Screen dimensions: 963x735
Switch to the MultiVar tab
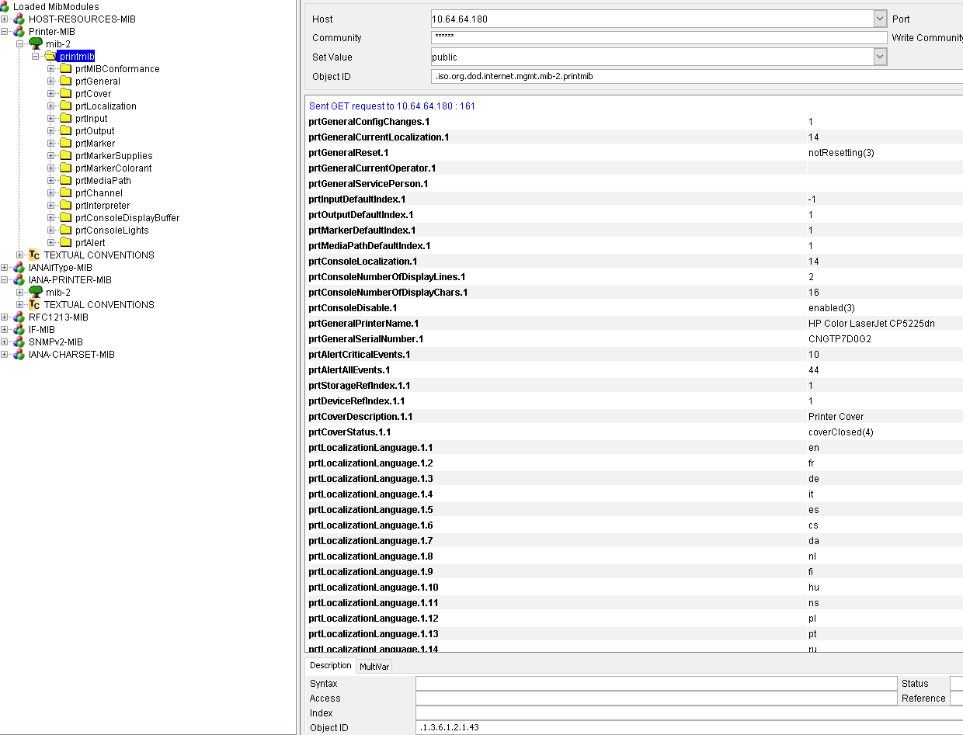(374, 666)
